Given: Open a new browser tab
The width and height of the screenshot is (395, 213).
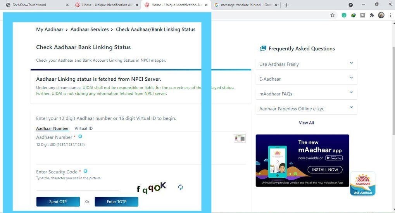Looking at the screenshot, I should click(x=287, y=5).
